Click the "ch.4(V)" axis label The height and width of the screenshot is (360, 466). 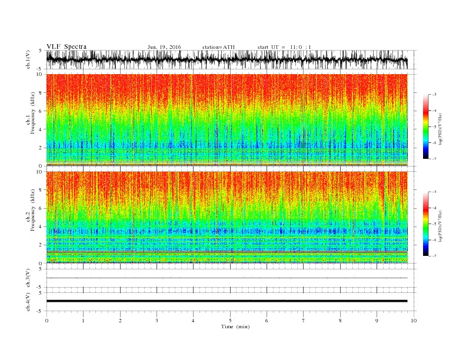pyautogui.click(x=28, y=302)
